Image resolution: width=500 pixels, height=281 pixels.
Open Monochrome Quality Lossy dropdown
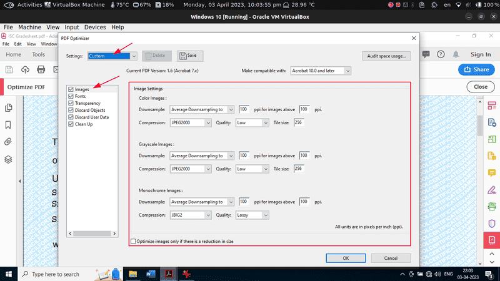pyautogui.click(x=252, y=215)
